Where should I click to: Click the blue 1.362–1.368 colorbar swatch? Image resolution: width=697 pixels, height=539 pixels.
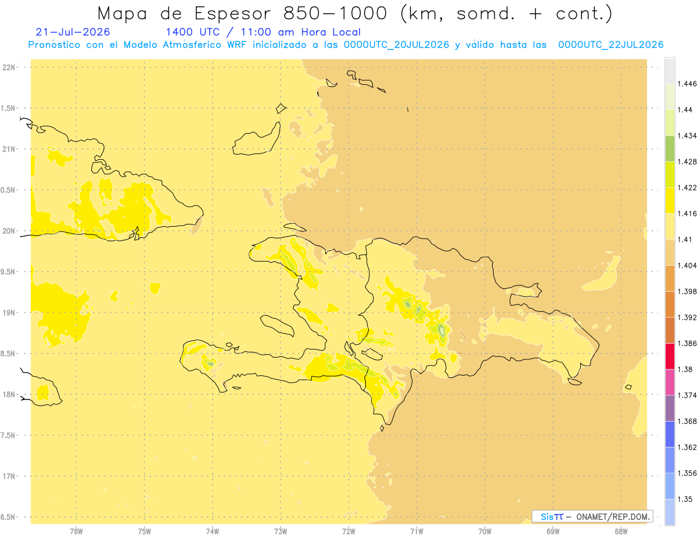670,434
